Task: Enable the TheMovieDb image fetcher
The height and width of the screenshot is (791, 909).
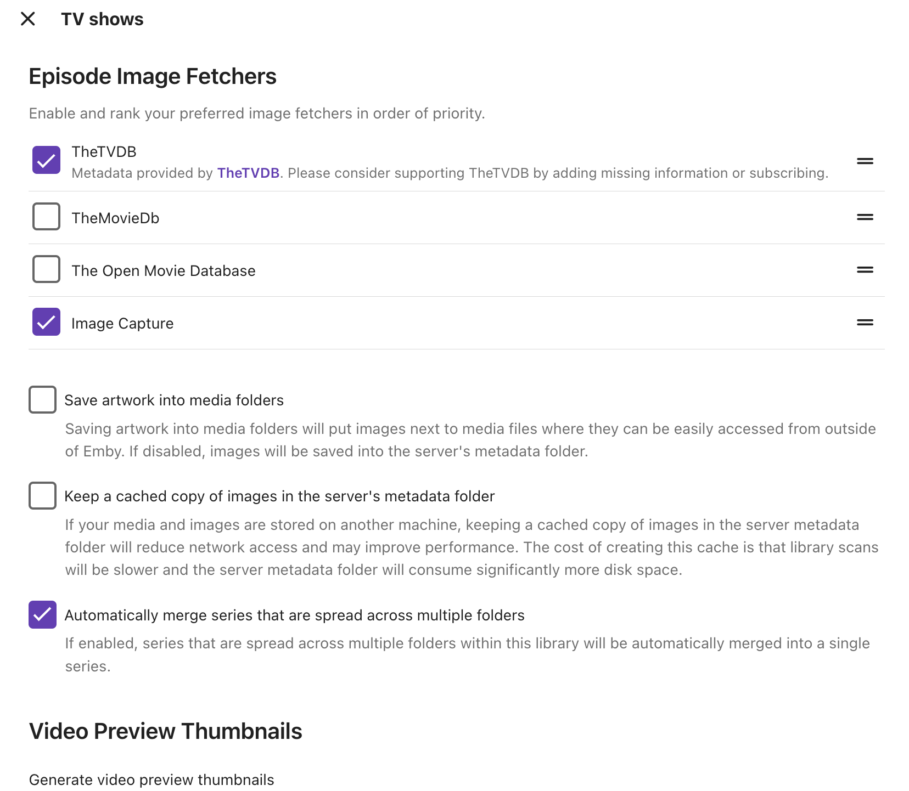Action: [x=46, y=217]
